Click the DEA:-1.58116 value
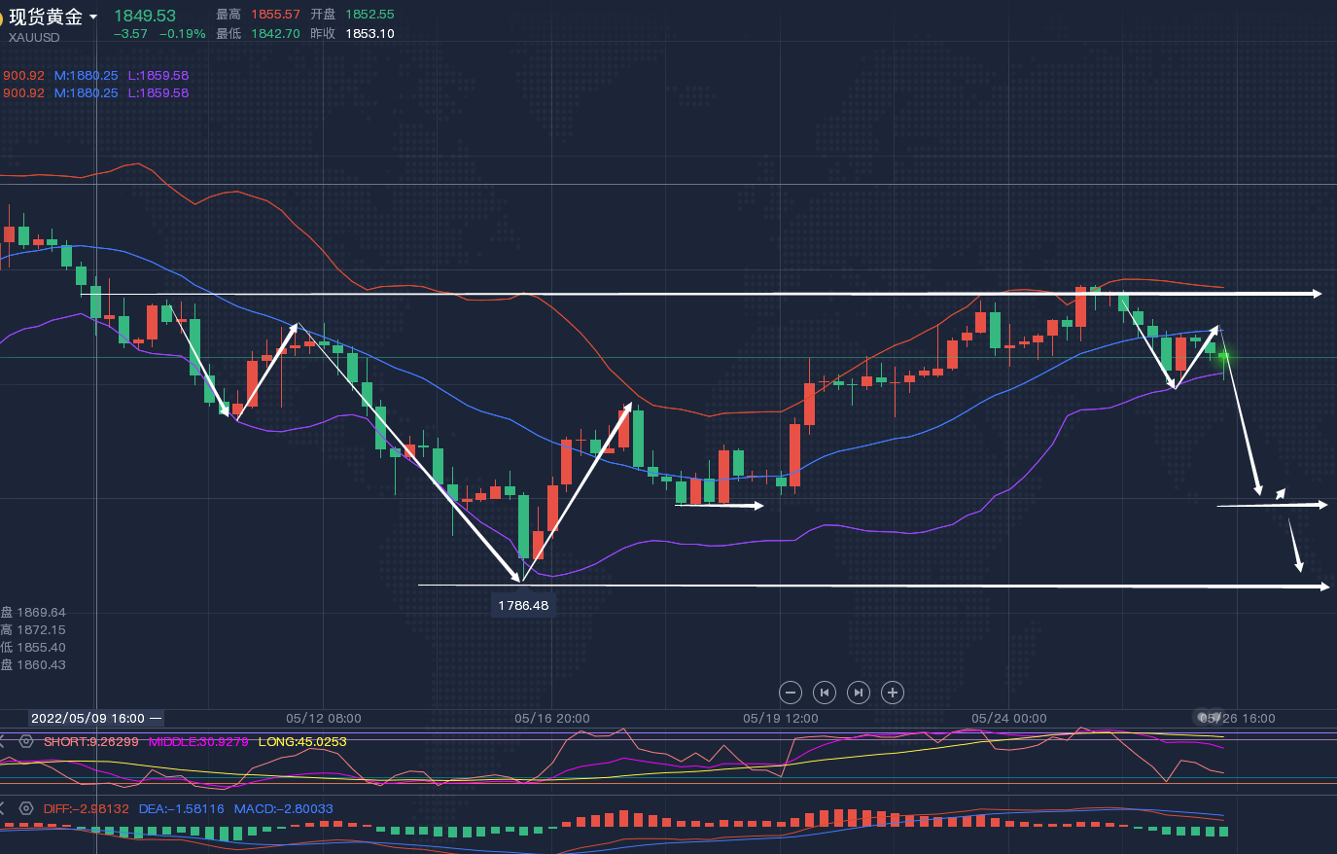The height and width of the screenshot is (854, 1337). click(x=182, y=808)
